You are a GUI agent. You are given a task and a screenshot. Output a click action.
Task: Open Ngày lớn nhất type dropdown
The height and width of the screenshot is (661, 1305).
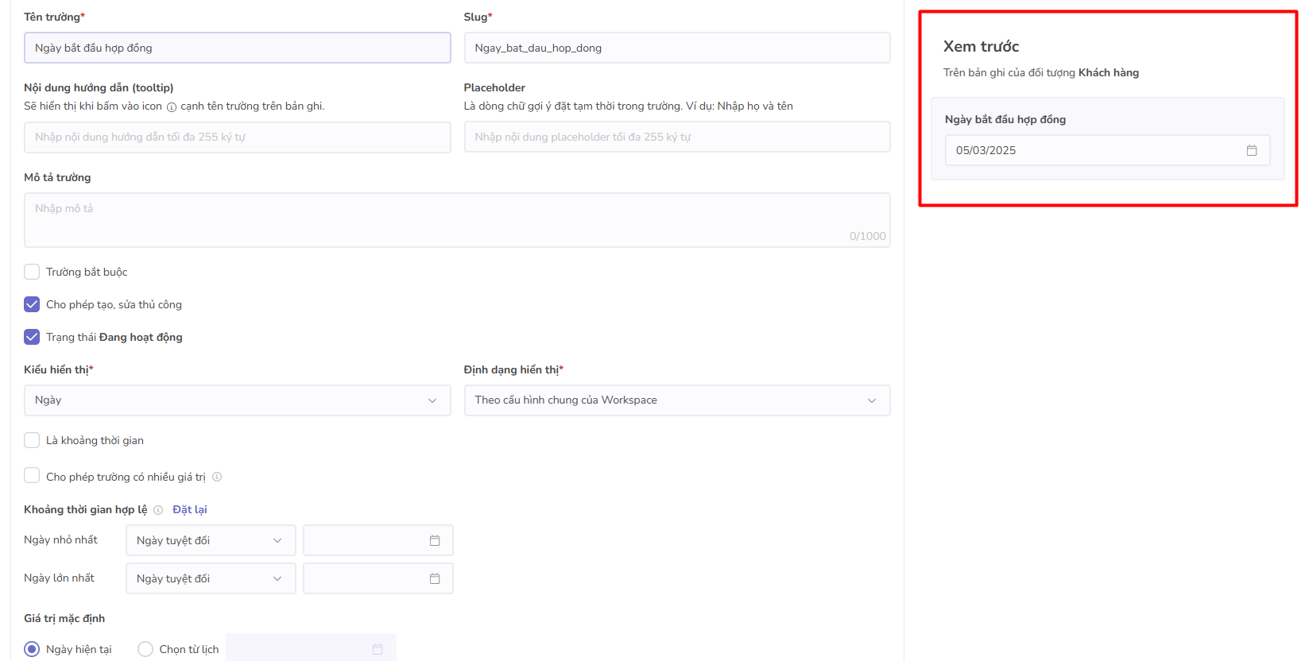(x=210, y=578)
